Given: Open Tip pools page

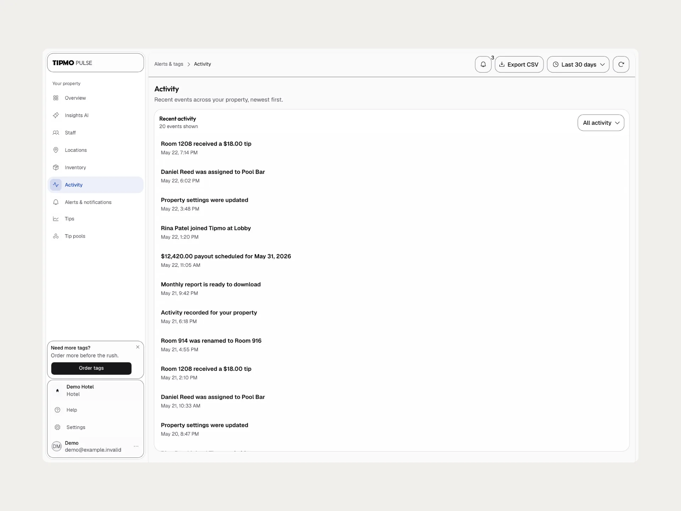Looking at the screenshot, I should pos(95,236).
